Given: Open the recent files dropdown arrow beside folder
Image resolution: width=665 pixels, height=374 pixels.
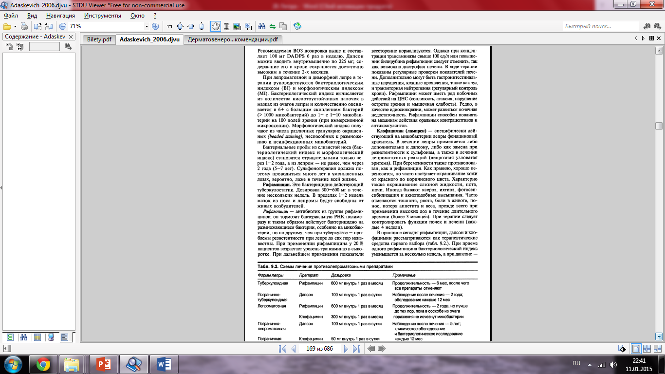Looking at the screenshot, I should (15, 26).
